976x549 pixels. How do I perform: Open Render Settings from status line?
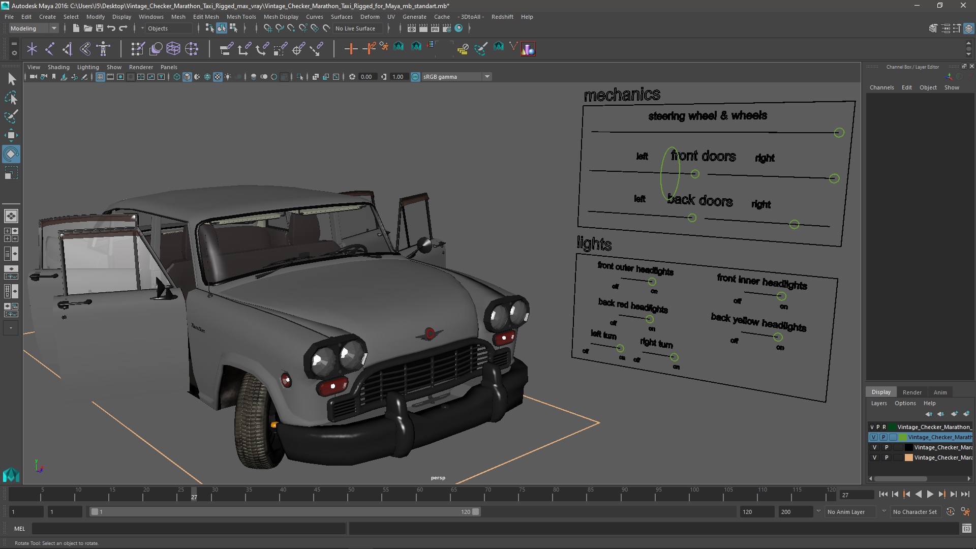(447, 28)
